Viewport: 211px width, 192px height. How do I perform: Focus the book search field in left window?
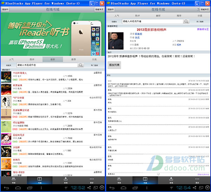47,65
